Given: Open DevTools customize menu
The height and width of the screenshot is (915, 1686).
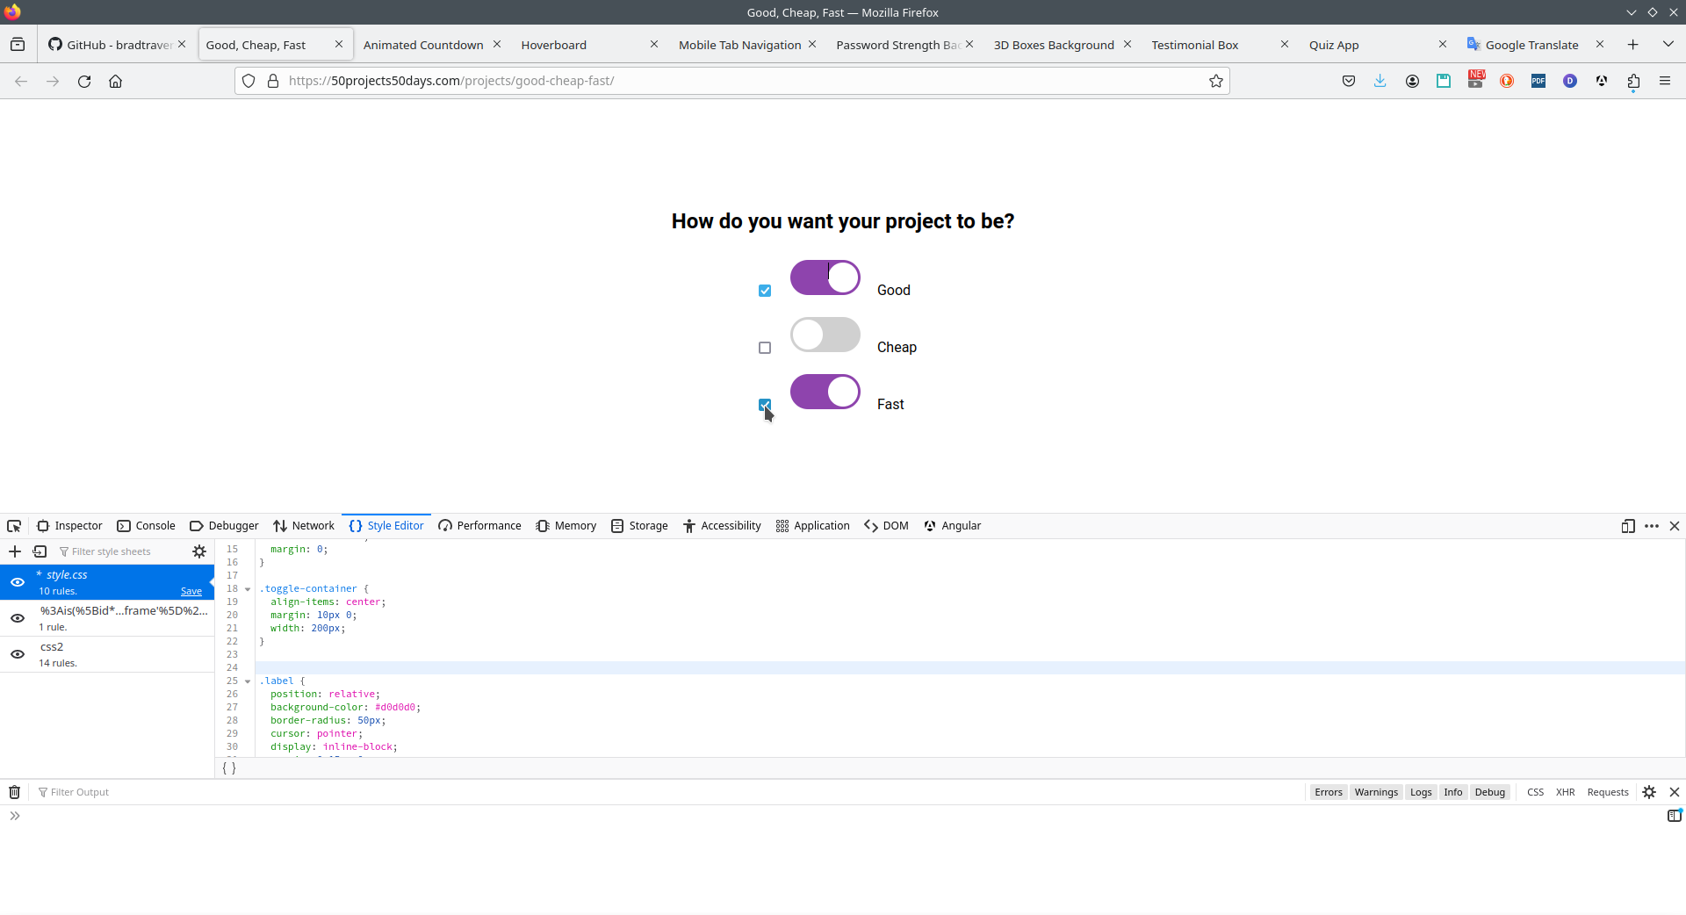Looking at the screenshot, I should click(x=1652, y=526).
